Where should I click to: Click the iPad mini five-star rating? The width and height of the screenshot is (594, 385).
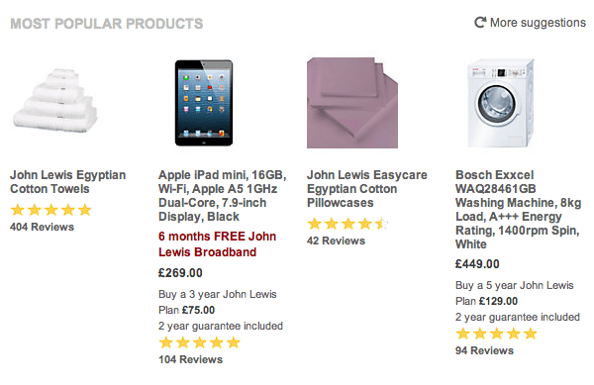pos(199,342)
